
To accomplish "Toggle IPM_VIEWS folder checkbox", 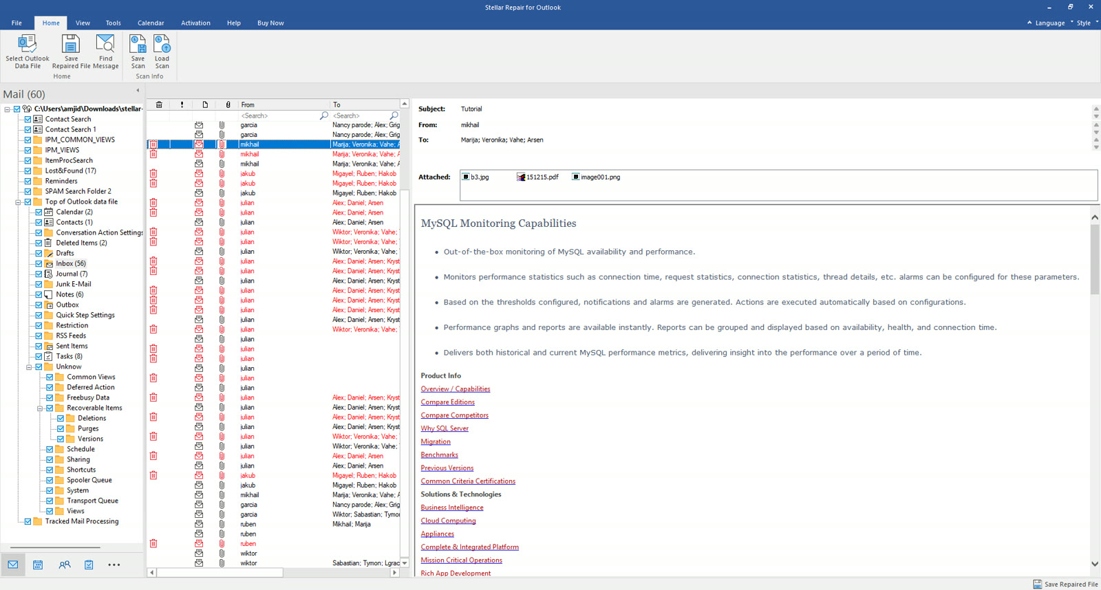I will point(28,150).
